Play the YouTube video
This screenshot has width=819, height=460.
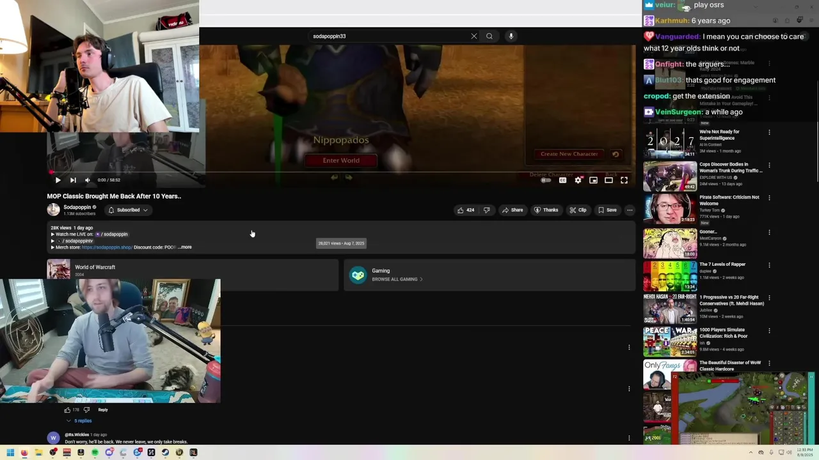[58, 180]
